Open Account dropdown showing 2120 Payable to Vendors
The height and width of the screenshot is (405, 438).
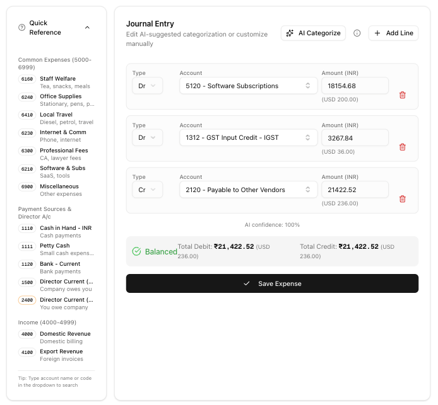tap(248, 190)
